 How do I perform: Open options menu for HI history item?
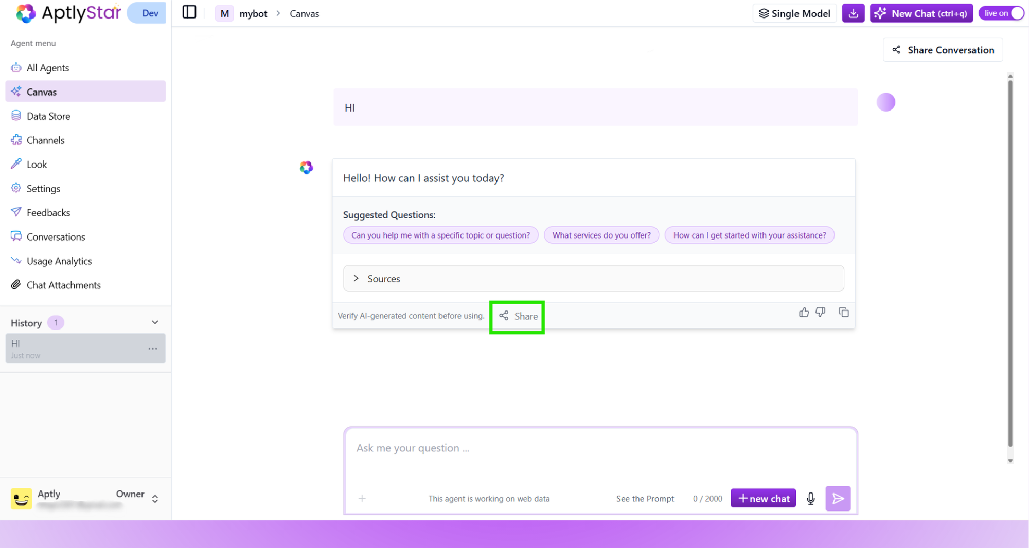click(153, 348)
